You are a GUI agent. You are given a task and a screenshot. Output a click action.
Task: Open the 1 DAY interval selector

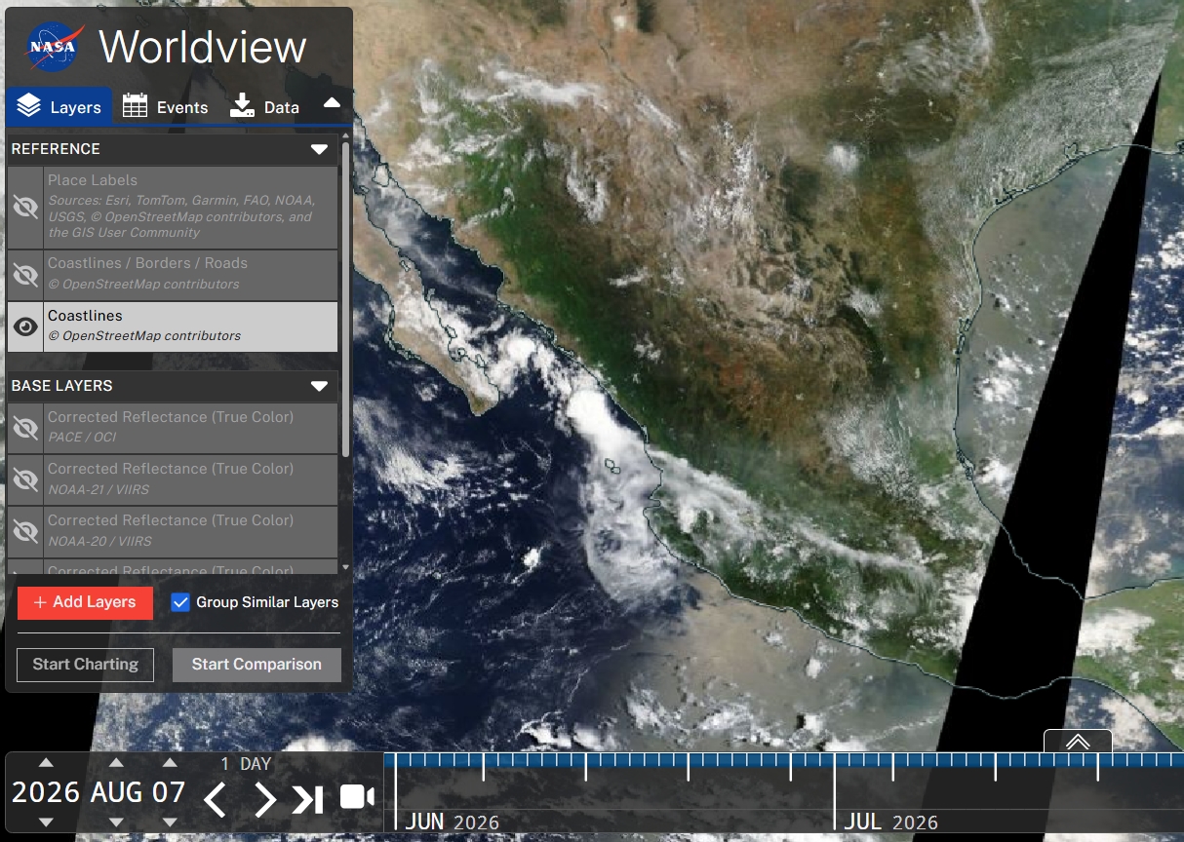pos(246,764)
